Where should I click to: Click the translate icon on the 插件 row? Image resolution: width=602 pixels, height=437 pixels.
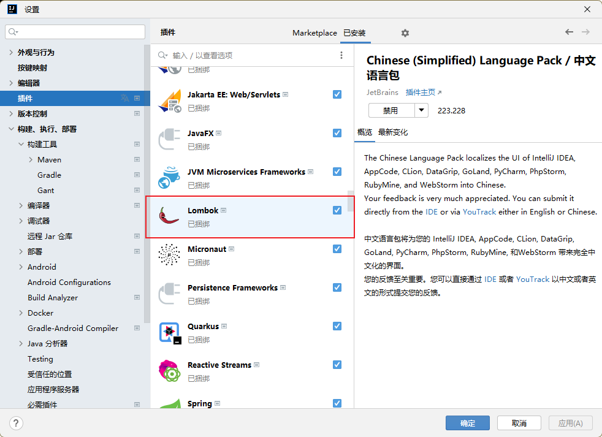(125, 98)
